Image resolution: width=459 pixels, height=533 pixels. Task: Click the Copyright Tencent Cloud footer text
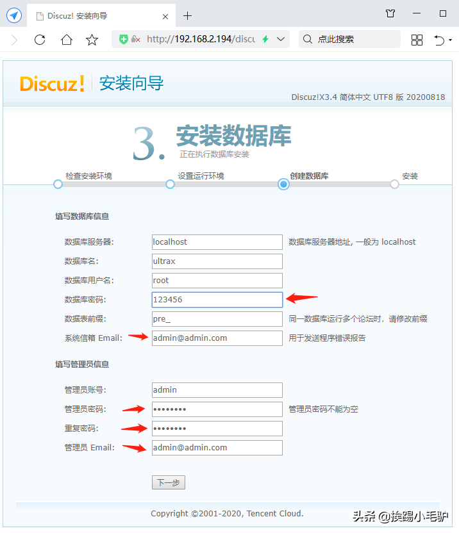(x=227, y=513)
